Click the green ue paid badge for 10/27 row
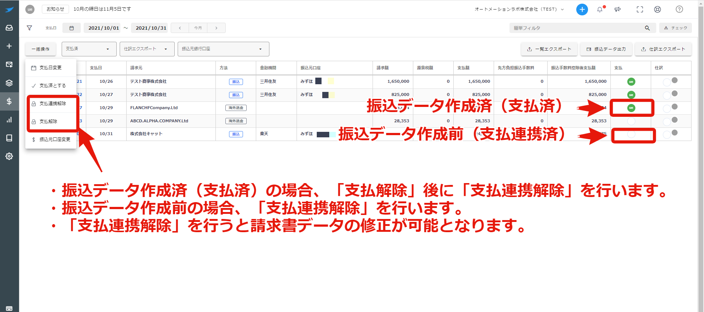The width and height of the screenshot is (704, 312). point(631,95)
